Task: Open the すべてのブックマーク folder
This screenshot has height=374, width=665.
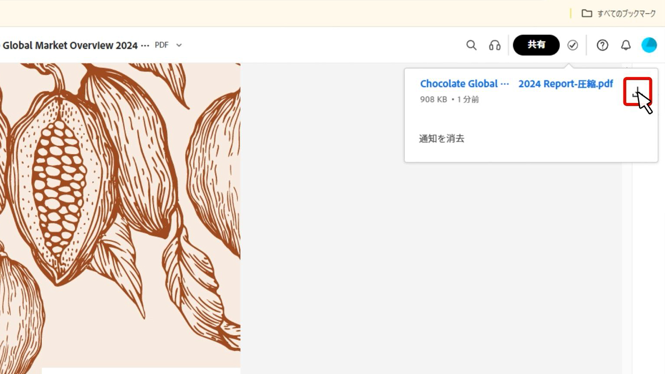Action: (619, 14)
